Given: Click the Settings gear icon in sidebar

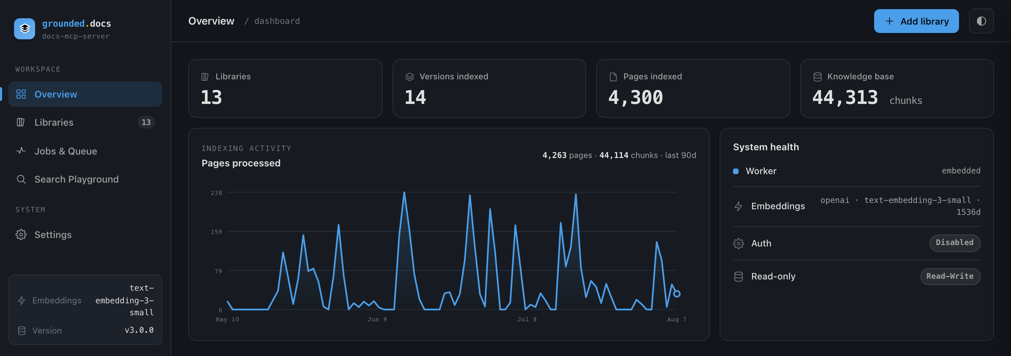Looking at the screenshot, I should click(21, 235).
